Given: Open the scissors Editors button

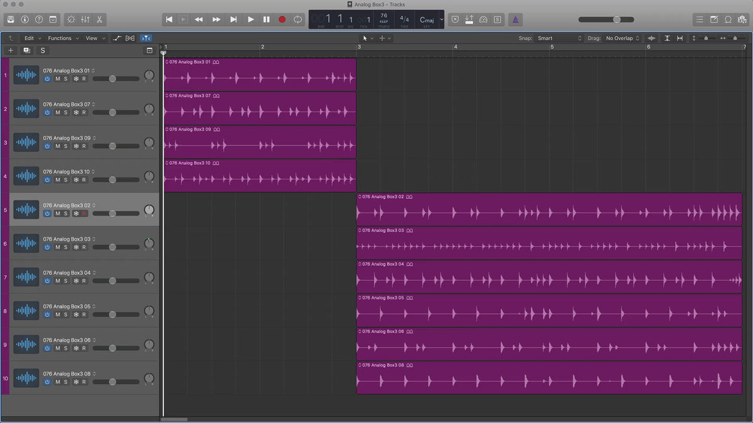Looking at the screenshot, I should coord(100,19).
